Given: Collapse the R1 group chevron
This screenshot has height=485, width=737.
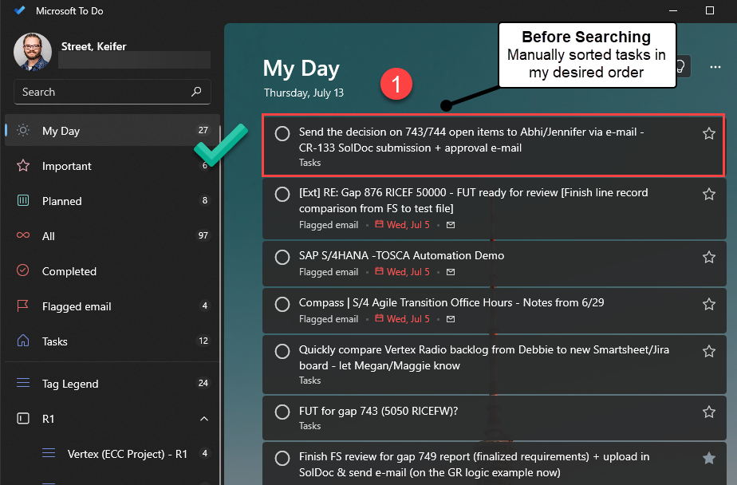Looking at the screenshot, I should click(204, 419).
